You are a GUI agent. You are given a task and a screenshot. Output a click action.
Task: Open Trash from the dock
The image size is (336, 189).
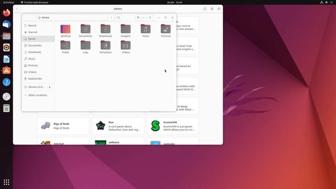click(6, 108)
